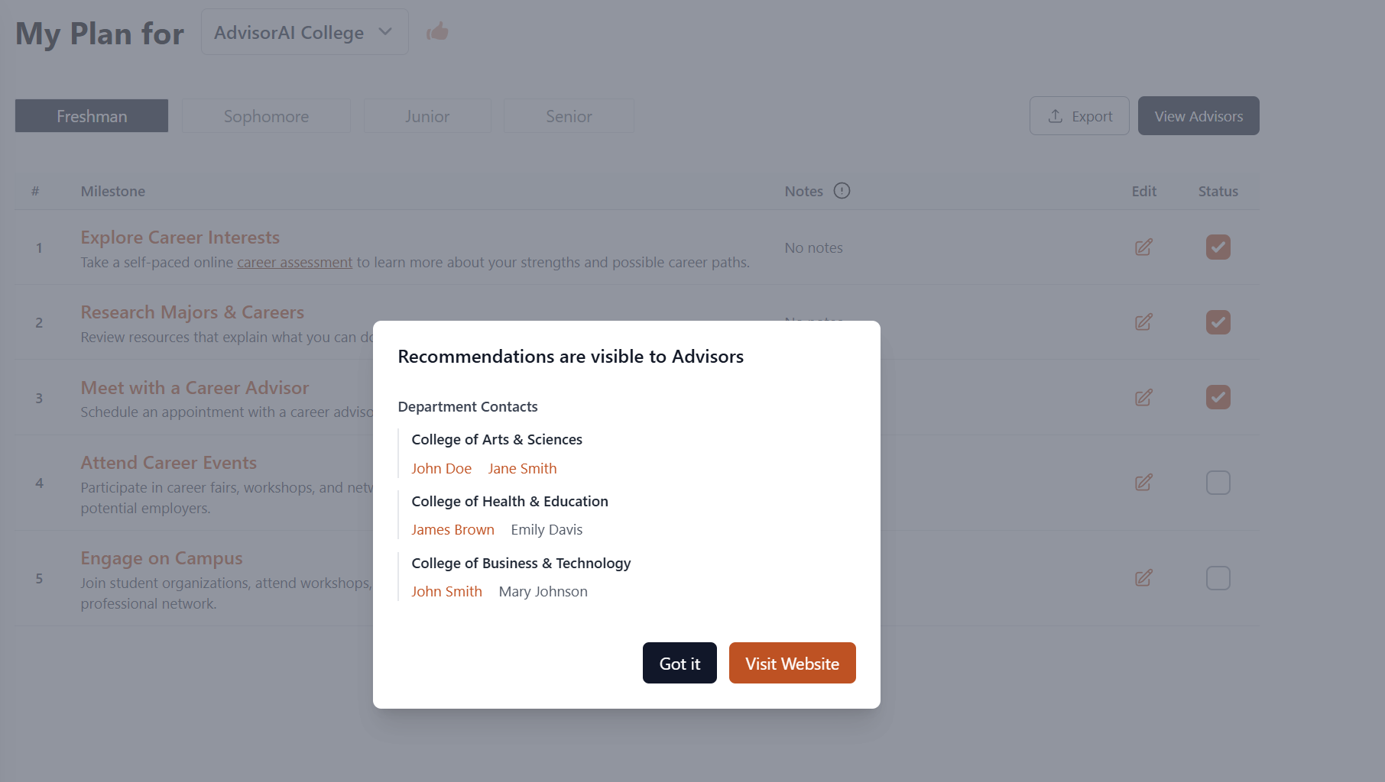The width and height of the screenshot is (1385, 782).
Task: Click the Notes info icon
Action: [x=842, y=191]
